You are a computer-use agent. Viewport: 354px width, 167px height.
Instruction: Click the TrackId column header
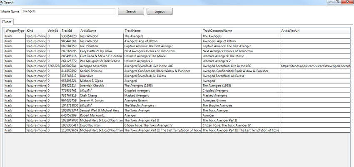tap(70, 30)
